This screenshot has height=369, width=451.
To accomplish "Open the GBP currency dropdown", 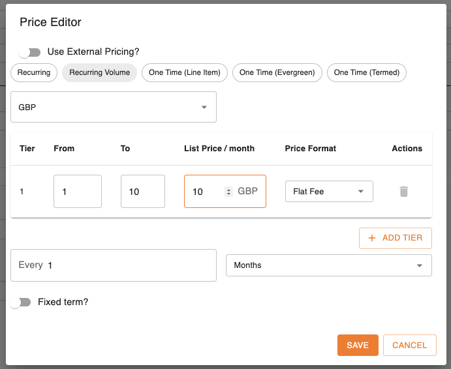I will click(114, 107).
